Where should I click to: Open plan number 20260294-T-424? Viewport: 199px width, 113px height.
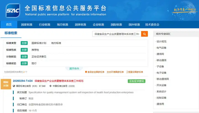click(23, 81)
